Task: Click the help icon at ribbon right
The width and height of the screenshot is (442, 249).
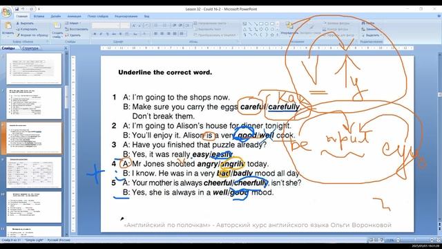Action: click(x=439, y=17)
